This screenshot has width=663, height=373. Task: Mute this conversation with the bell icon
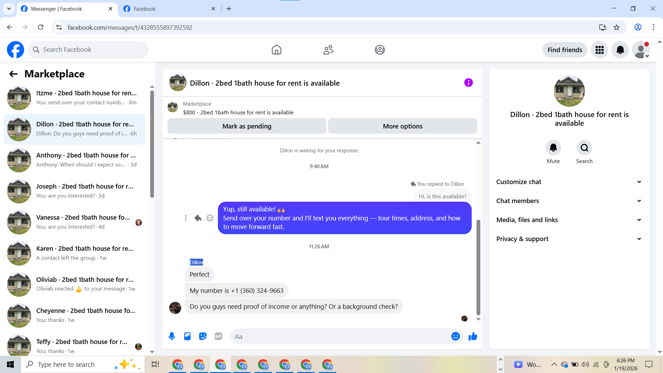tap(553, 148)
